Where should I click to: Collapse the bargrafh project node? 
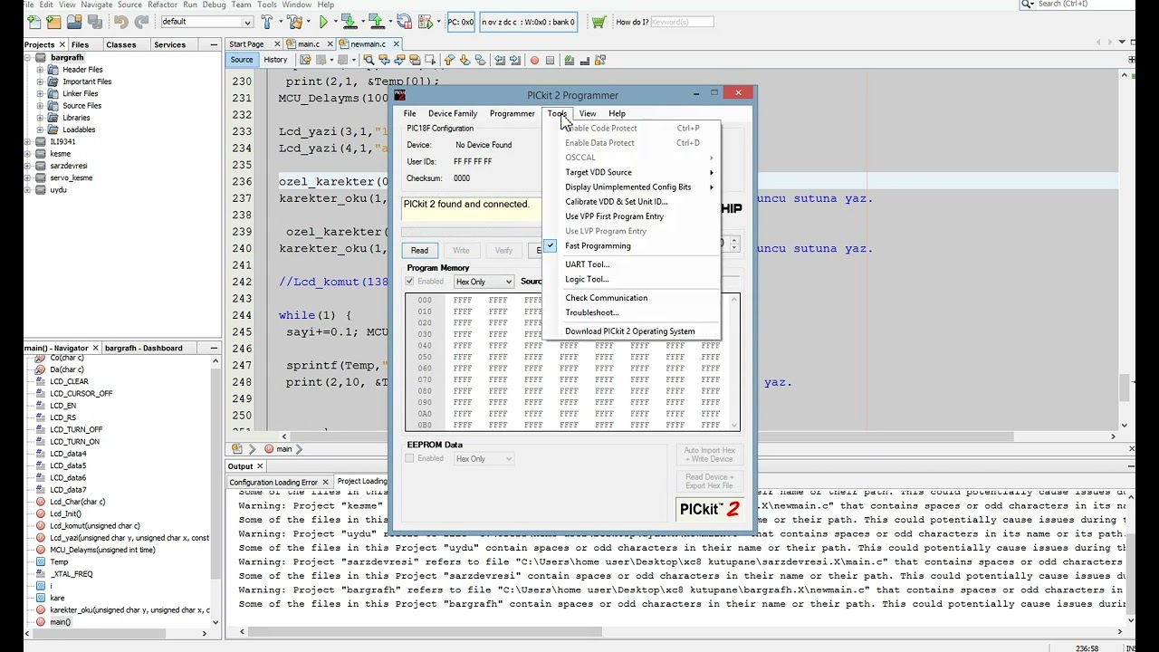coord(29,57)
